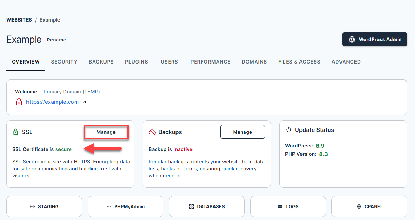
Task: Click the cPanel gear icon
Action: click(x=359, y=206)
